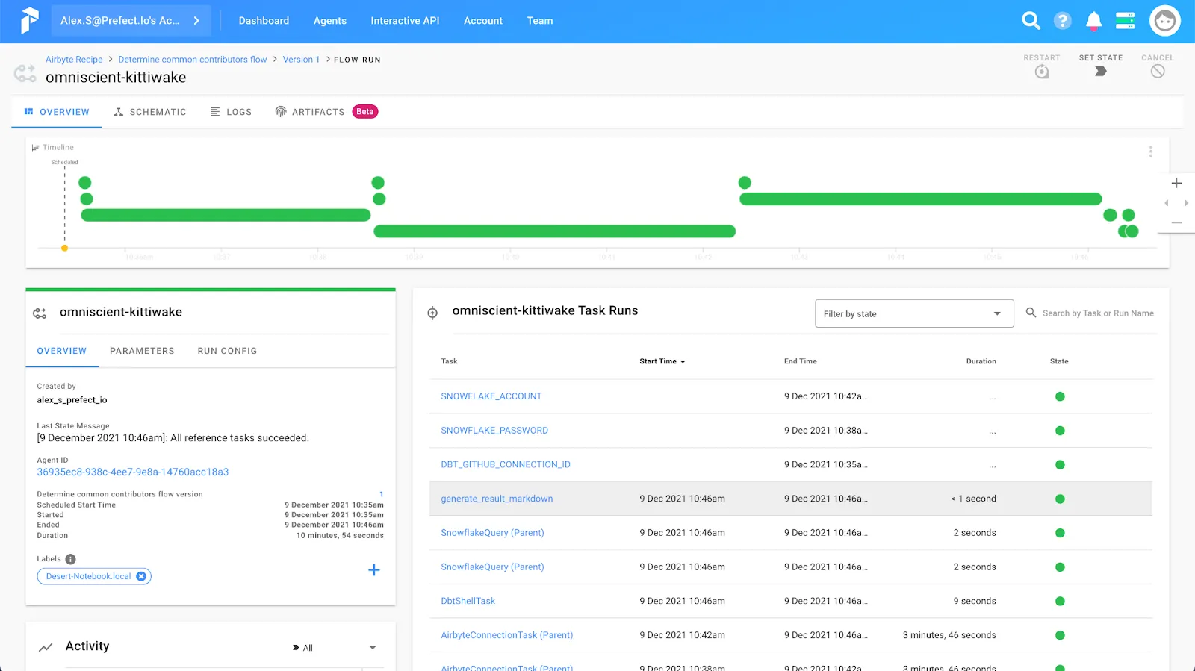Open Account in top navigation
This screenshot has width=1195, height=671.
tap(483, 21)
